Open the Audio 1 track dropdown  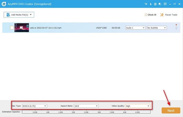(135, 28)
